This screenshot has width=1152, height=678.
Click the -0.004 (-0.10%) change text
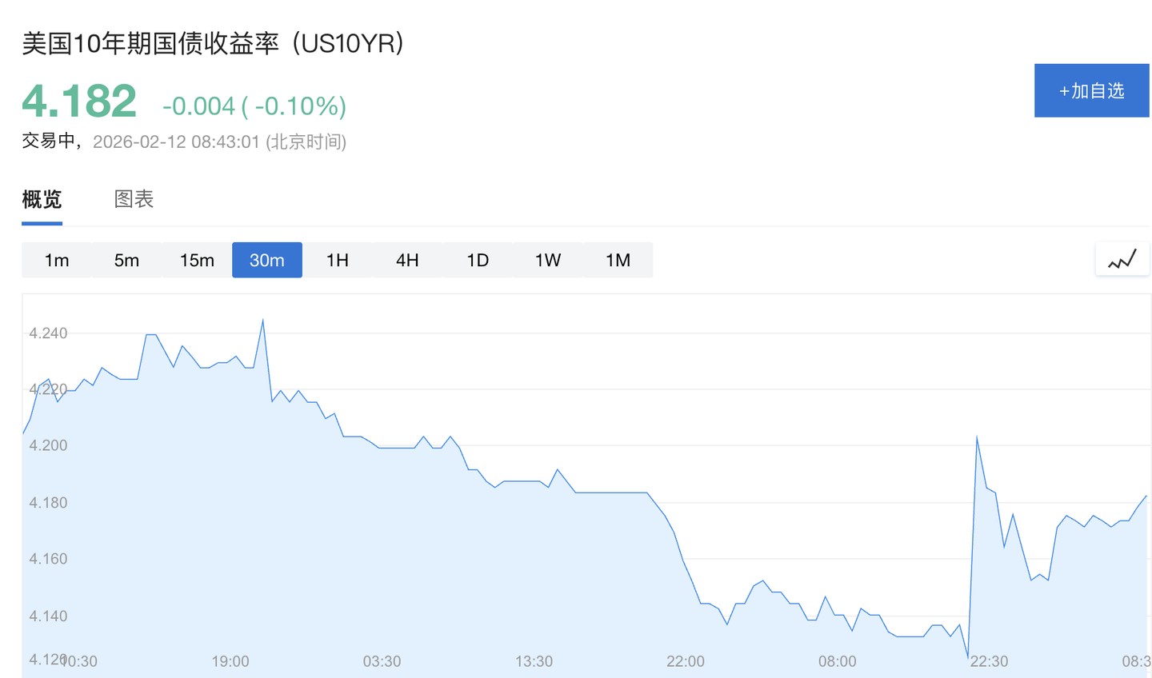point(254,106)
